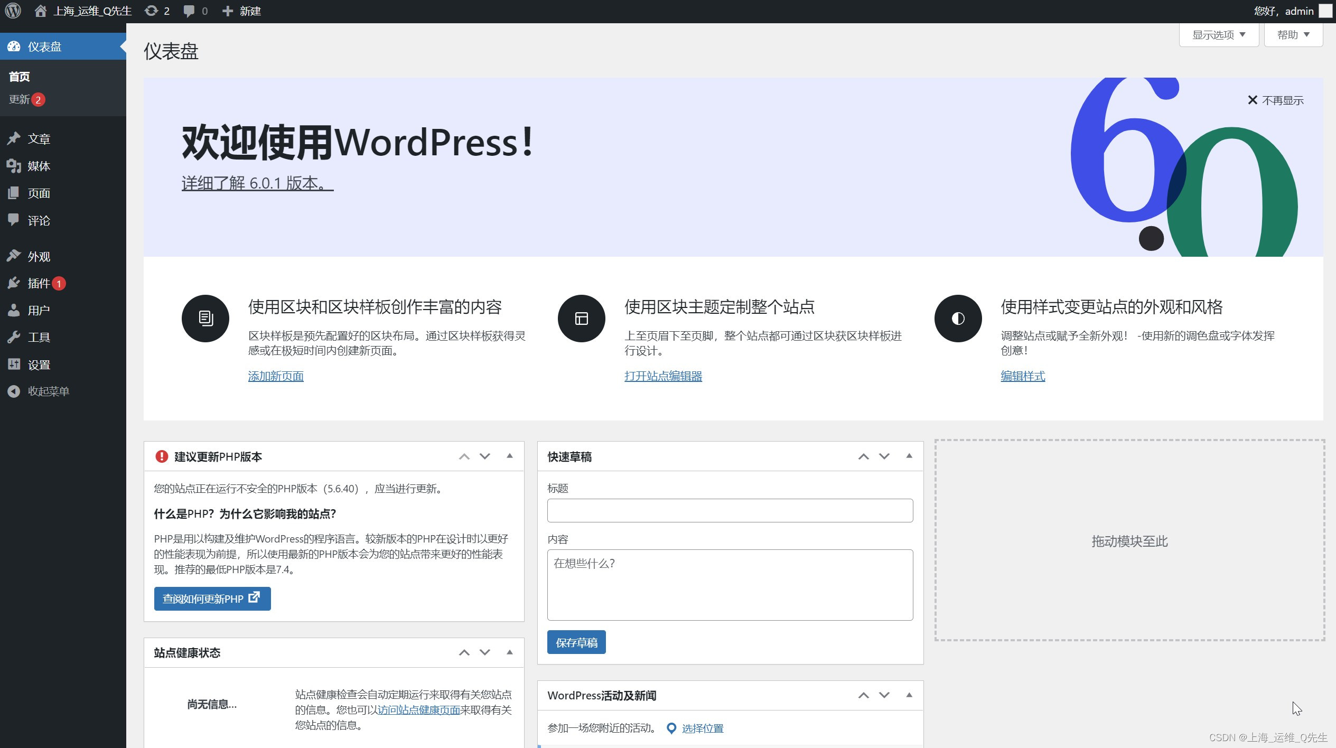Click 选择位置 location link
This screenshot has width=1336, height=748.
703,728
